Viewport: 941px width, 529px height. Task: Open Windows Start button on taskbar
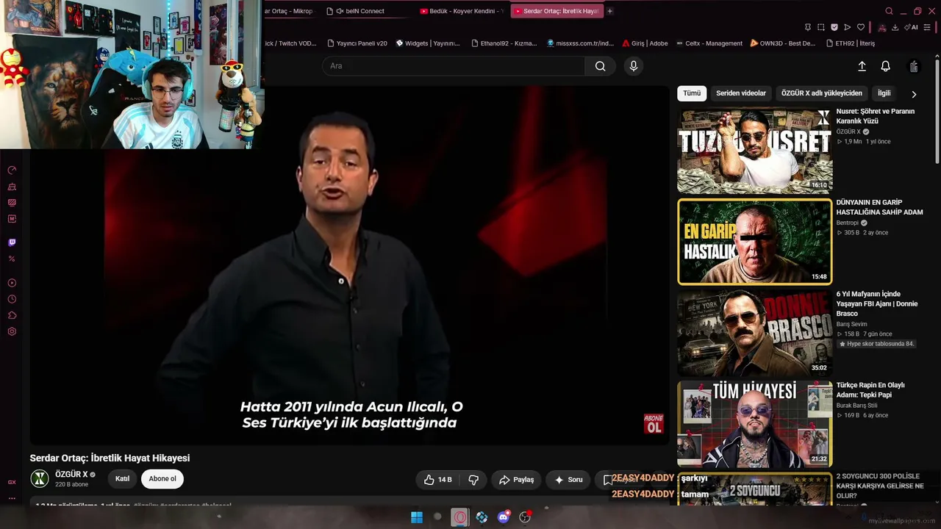416,517
